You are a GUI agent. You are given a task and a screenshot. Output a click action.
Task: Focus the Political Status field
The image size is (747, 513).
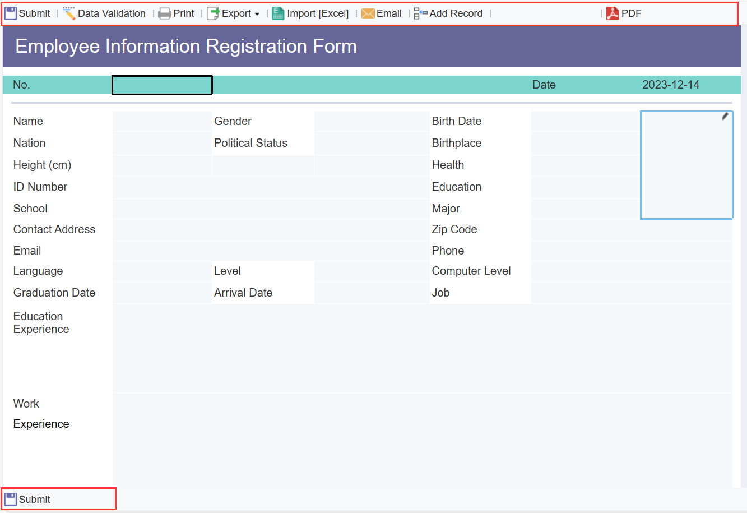click(x=372, y=144)
